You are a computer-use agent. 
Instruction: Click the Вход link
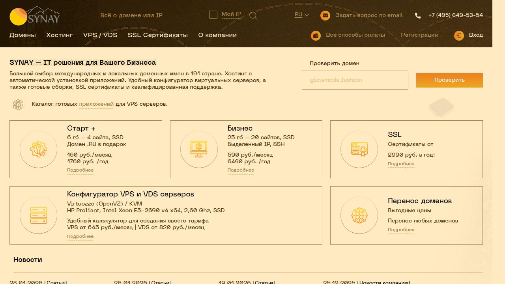click(x=476, y=35)
